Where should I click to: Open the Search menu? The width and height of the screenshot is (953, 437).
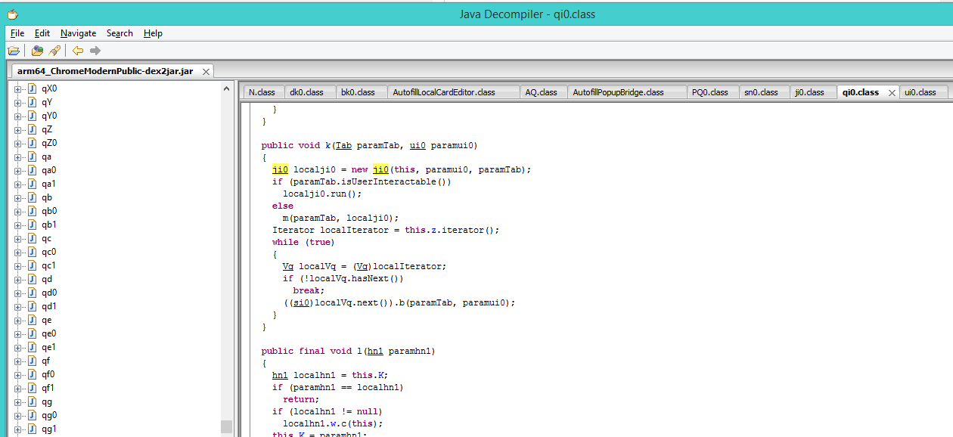(120, 33)
